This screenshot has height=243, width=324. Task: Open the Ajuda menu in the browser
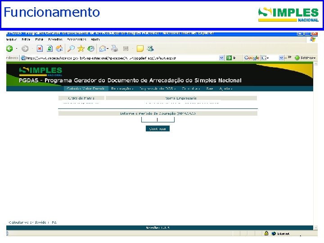tap(95, 39)
